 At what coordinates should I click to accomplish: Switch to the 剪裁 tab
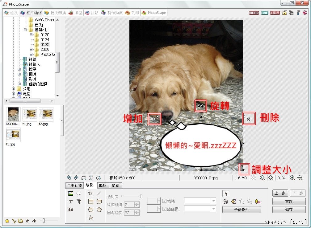pos(102,185)
